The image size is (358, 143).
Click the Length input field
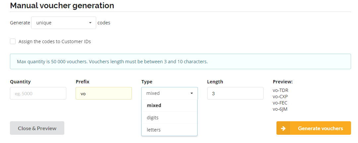235,93
